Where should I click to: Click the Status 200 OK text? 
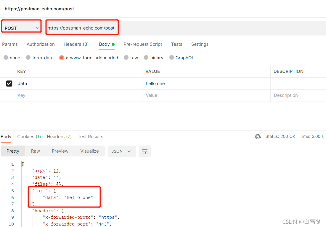(x=280, y=136)
